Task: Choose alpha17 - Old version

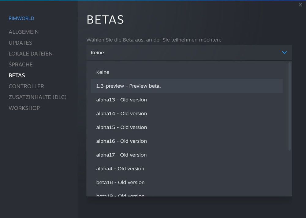Action: coord(187,155)
